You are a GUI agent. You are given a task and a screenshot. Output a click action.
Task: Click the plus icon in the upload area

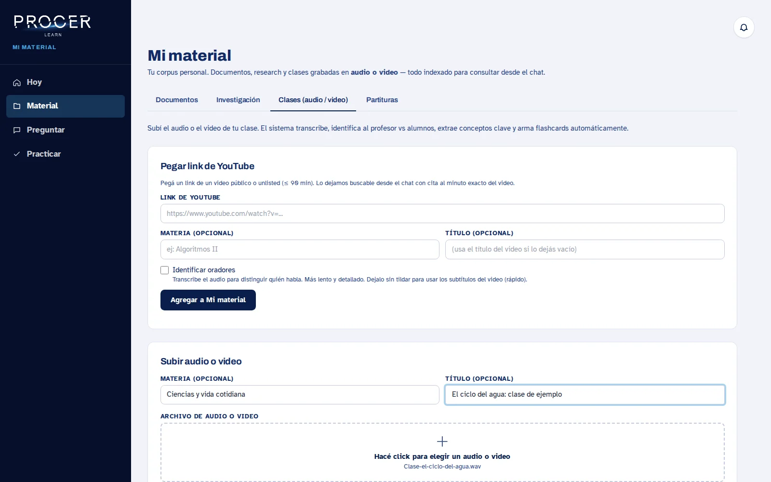point(442,442)
